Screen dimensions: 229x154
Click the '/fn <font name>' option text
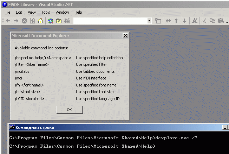click(29, 85)
